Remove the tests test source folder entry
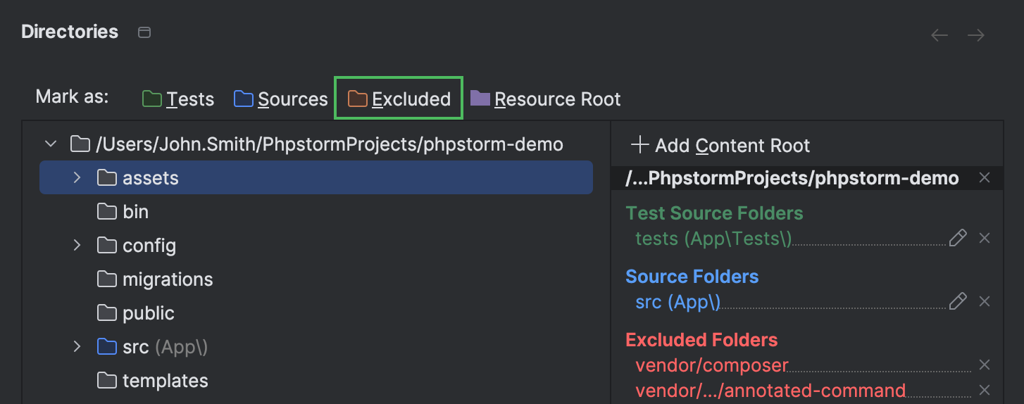 (x=985, y=239)
